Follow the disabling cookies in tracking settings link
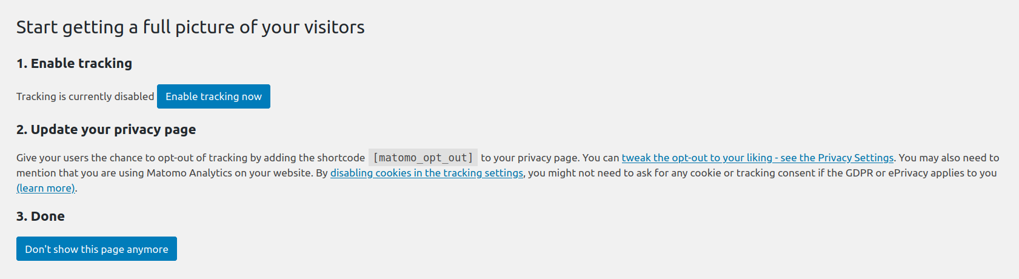This screenshot has width=1019, height=279. (x=426, y=173)
